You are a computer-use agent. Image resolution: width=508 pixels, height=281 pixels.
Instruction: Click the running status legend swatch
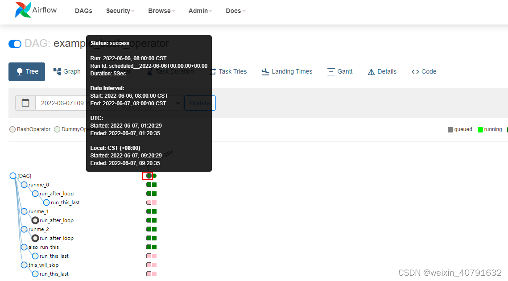pos(480,130)
